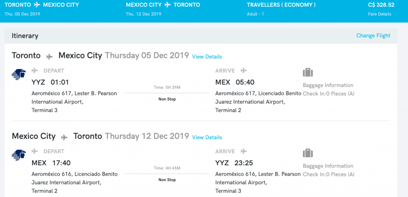Select the Thu. 12 Dec 2019 return date header

143,14
